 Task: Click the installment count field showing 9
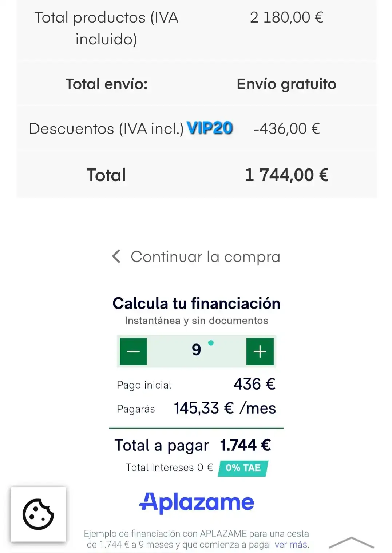click(x=196, y=350)
